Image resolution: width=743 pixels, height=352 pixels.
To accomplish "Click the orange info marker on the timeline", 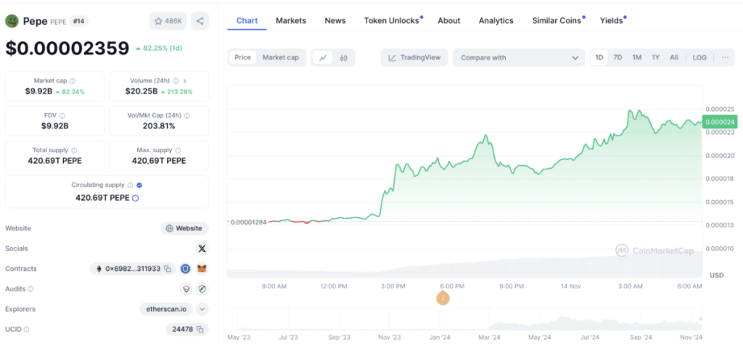I will (x=443, y=298).
